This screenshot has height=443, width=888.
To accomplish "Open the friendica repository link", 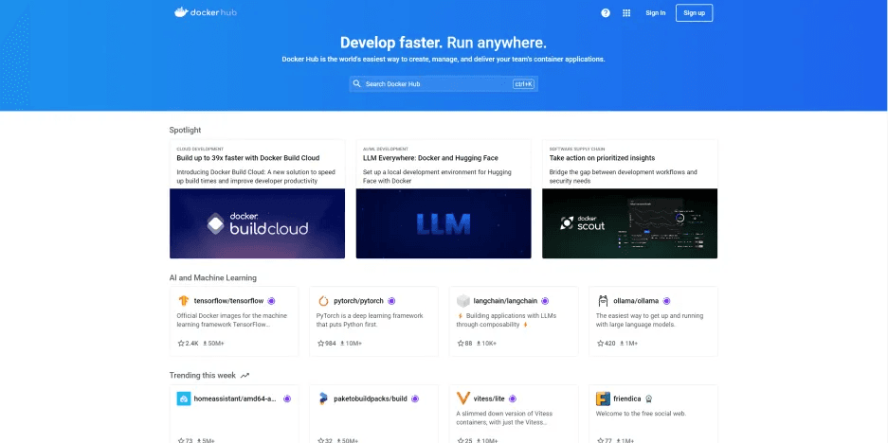I will tap(627, 399).
